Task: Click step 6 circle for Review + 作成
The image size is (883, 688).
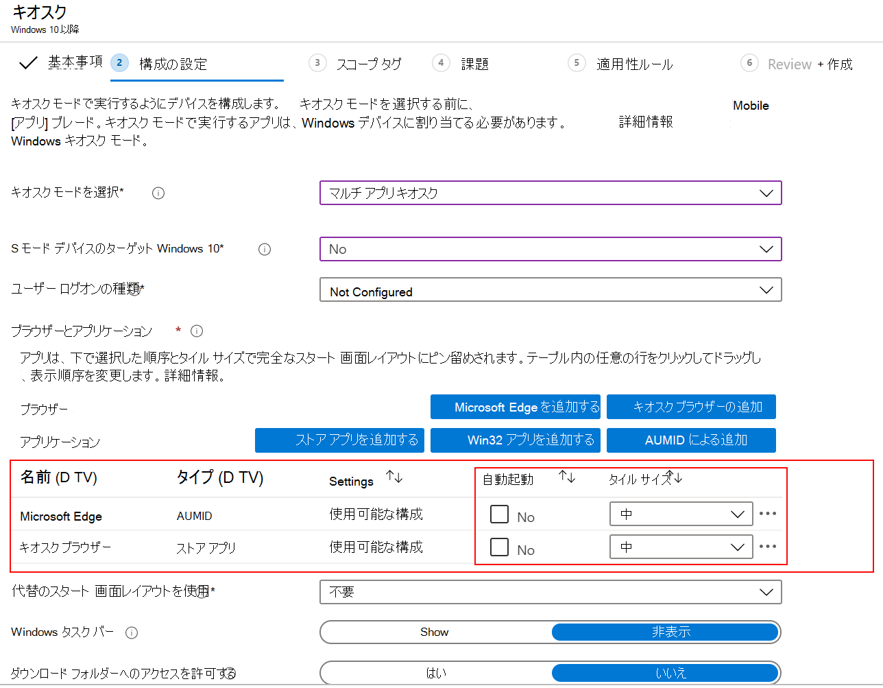Action: tap(749, 63)
